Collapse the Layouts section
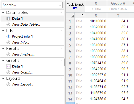Screen dimensions: 134x104 (3, 78)
